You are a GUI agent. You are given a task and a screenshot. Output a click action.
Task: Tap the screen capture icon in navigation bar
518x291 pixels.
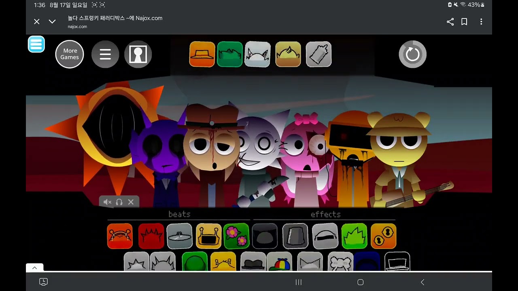pos(43,282)
